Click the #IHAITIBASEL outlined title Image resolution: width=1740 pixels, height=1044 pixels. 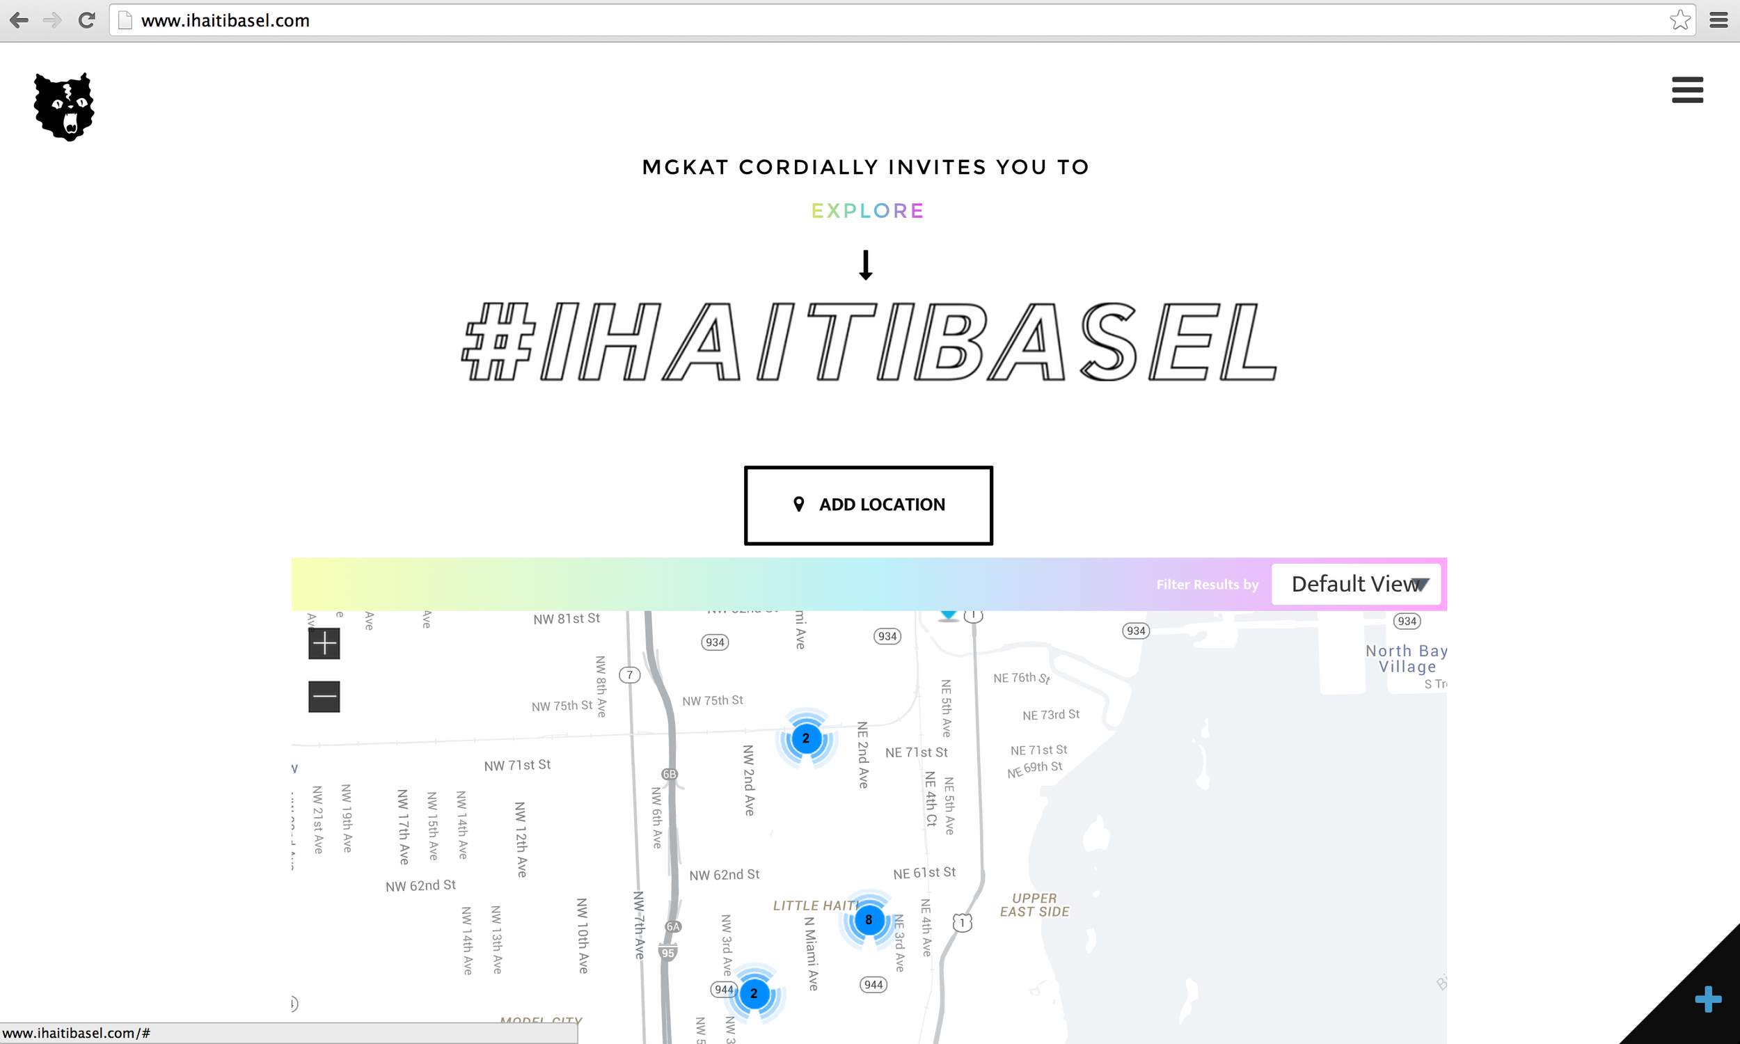(x=869, y=342)
